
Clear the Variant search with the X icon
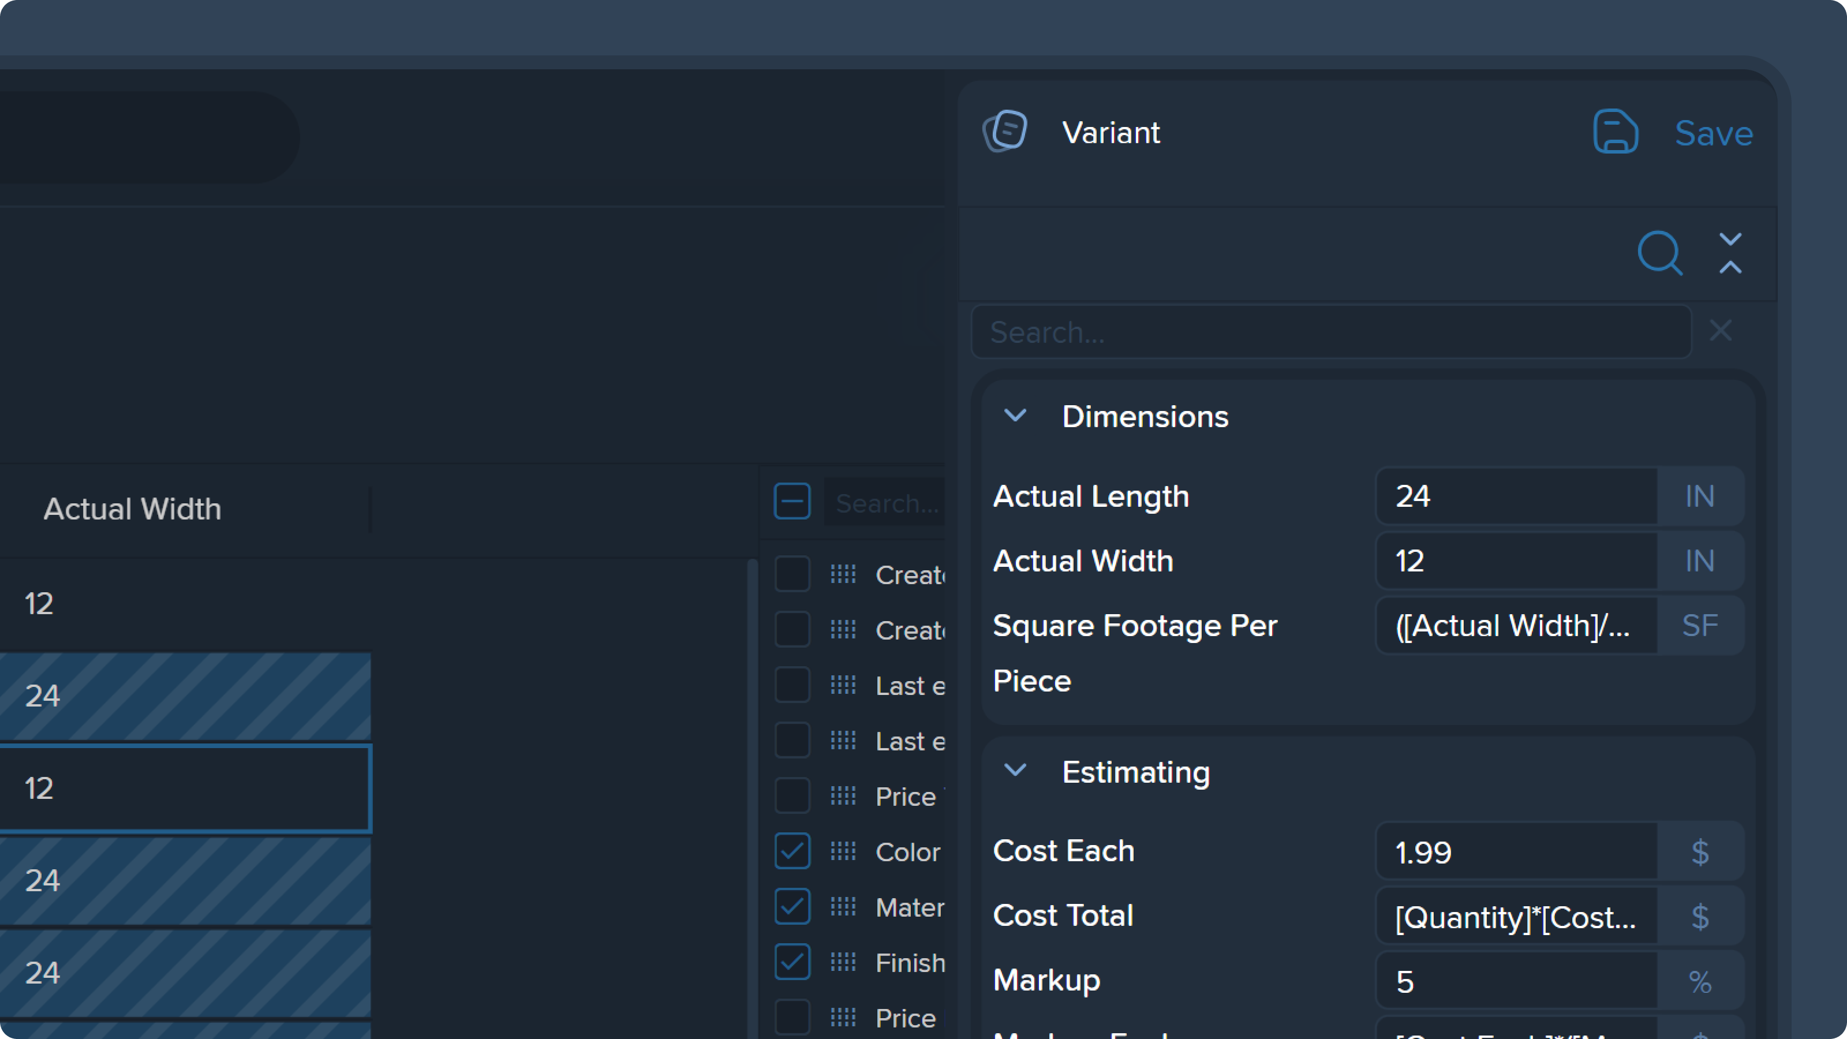click(x=1720, y=331)
